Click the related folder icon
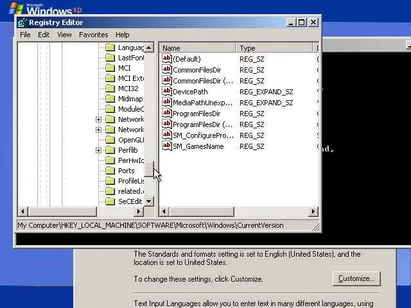Screen dimensions: 411x308 pos(110,191)
